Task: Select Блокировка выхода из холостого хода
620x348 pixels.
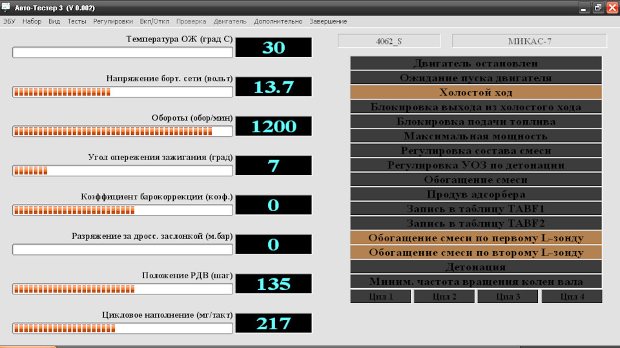Action: (x=476, y=107)
